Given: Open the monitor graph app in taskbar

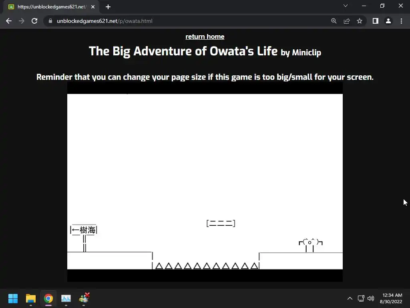Looking at the screenshot, I should 66,298.
